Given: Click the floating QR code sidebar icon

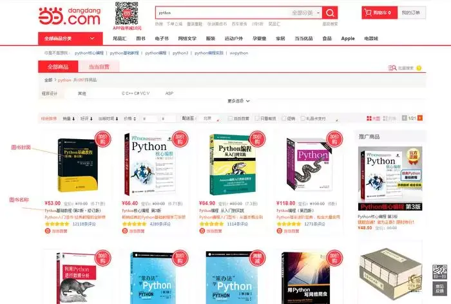Looking at the screenshot, I should click(x=439, y=272).
